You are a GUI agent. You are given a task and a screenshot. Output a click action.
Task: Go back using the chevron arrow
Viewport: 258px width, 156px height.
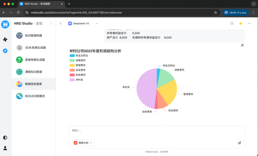click(61, 23)
